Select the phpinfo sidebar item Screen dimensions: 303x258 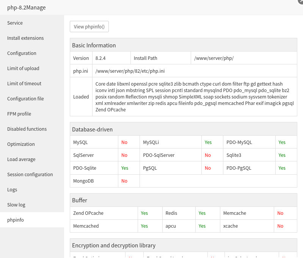[x=16, y=220]
